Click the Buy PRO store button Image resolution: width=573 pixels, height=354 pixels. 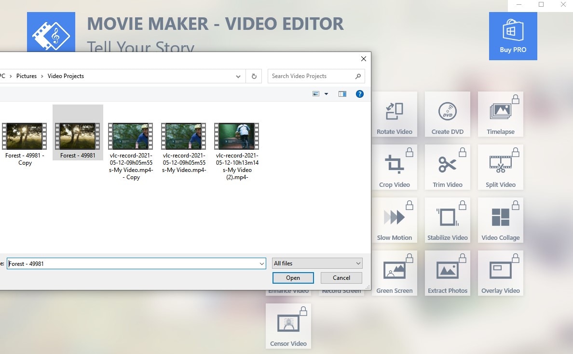513,36
